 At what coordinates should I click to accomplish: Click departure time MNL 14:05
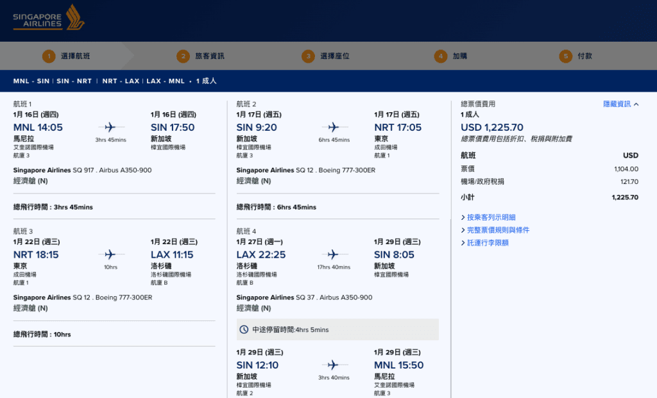click(38, 128)
